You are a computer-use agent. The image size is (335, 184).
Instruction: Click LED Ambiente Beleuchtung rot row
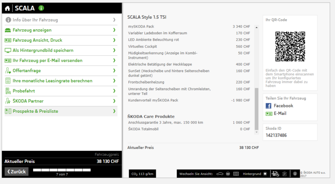coord(189,40)
